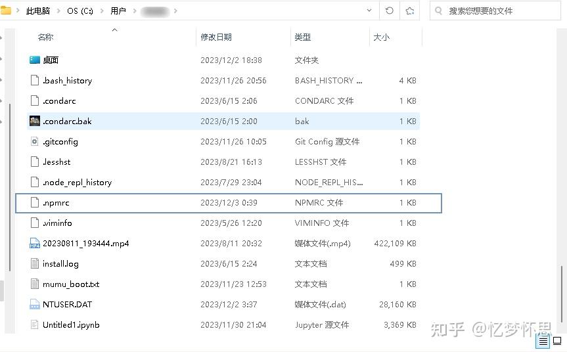Click the 422,109 KB size value

coord(396,243)
